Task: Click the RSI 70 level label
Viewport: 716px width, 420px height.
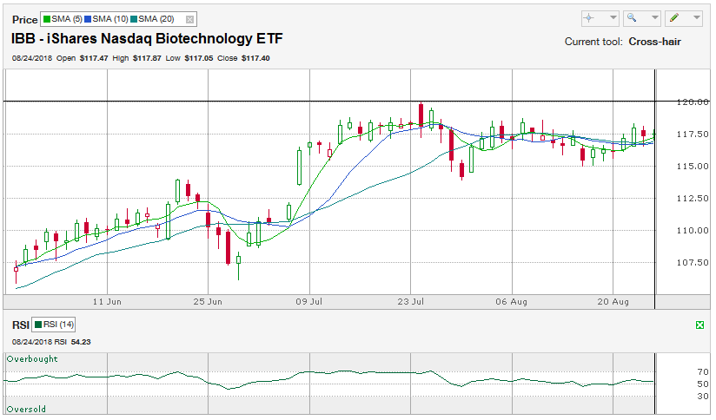Action: 703,372
